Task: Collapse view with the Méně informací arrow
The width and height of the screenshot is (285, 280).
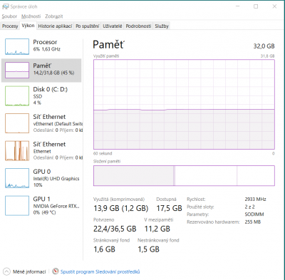Action: tap(6, 271)
